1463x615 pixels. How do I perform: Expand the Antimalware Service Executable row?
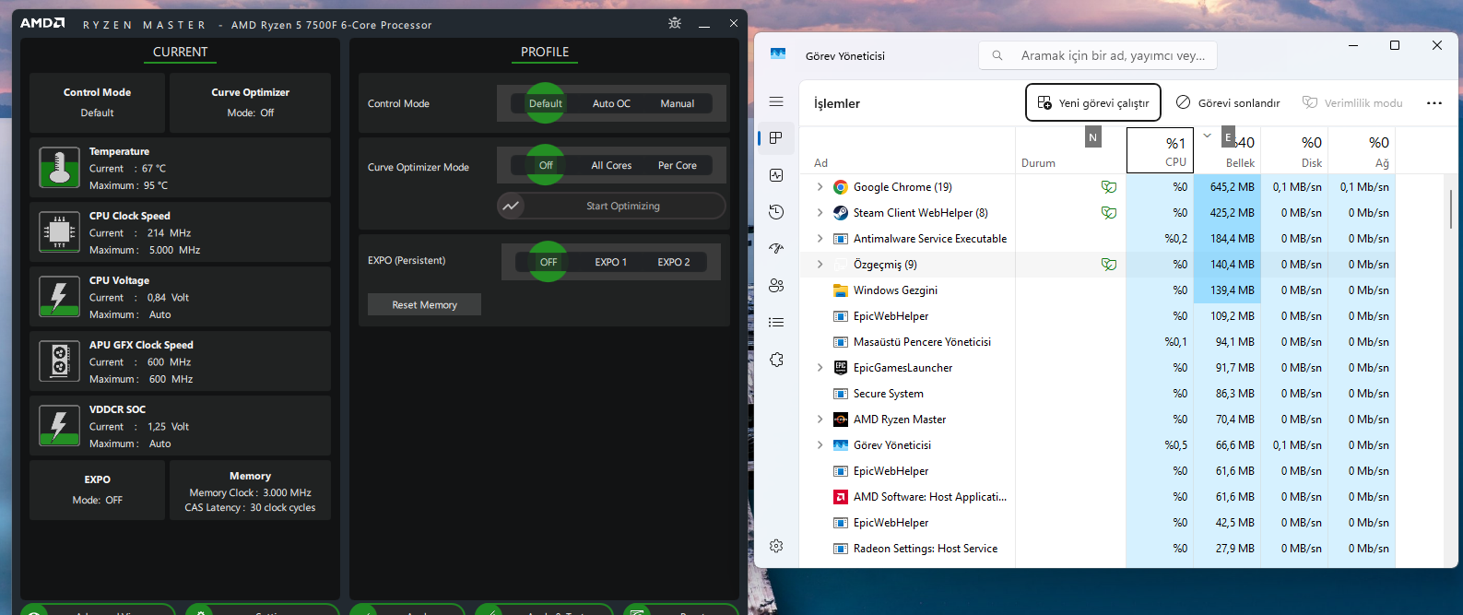click(820, 239)
